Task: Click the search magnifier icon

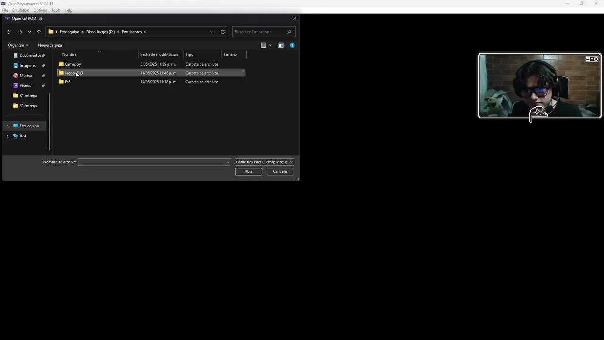Action: (289, 32)
